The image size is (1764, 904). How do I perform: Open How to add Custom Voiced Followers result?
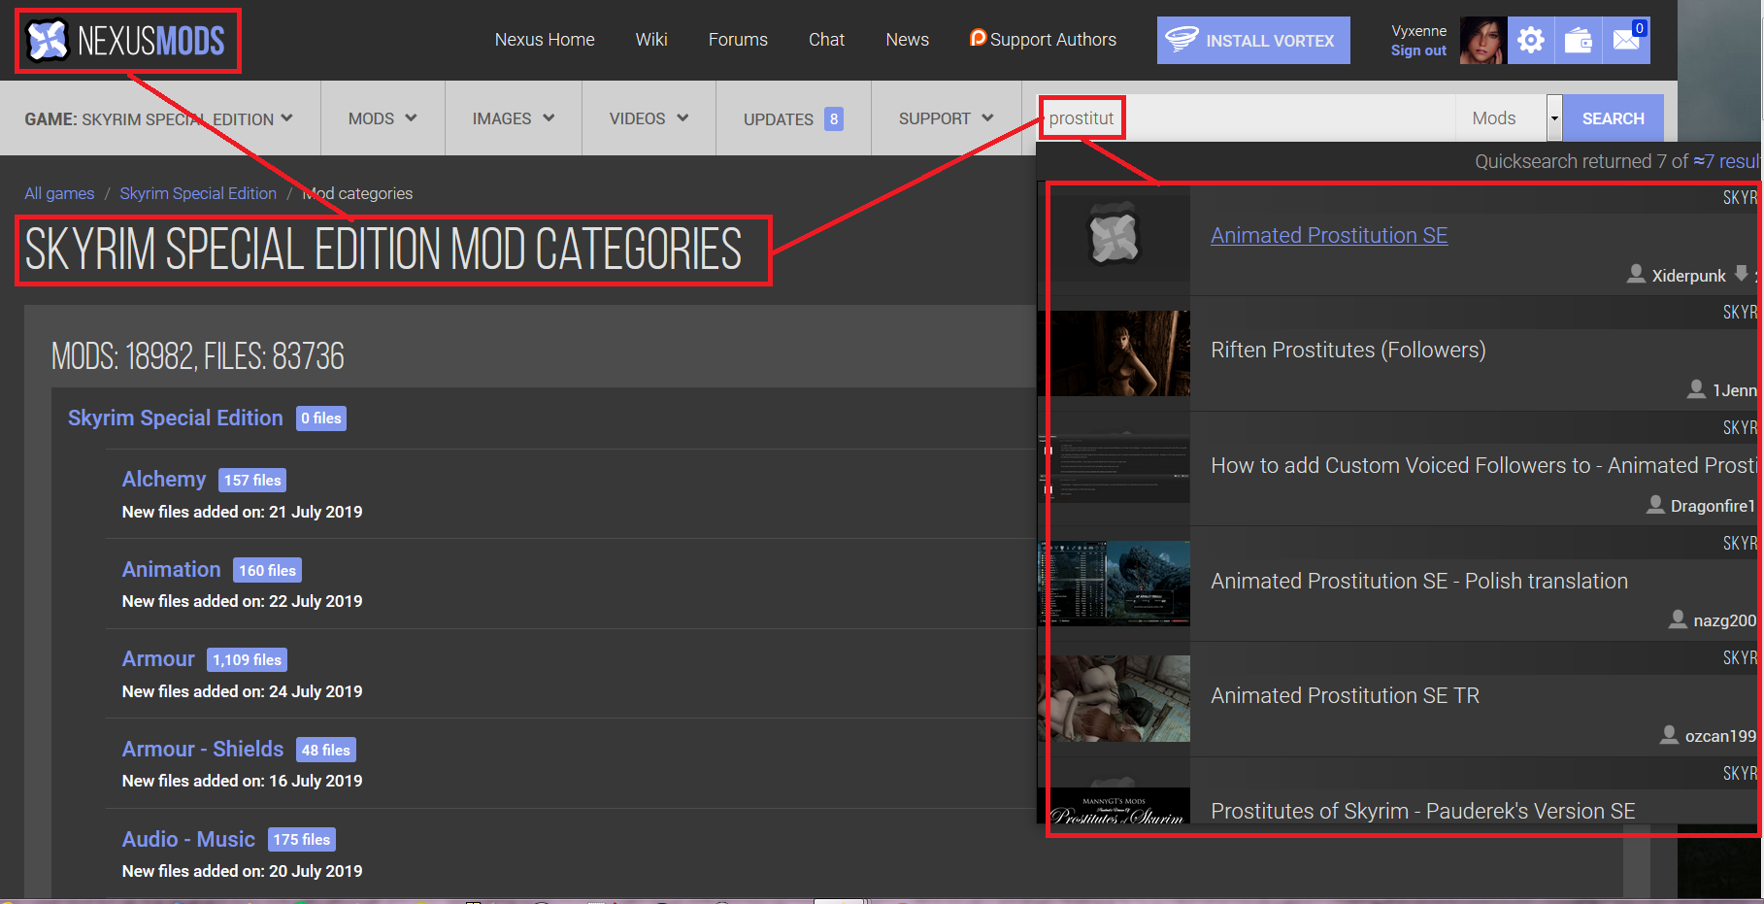tap(1482, 465)
